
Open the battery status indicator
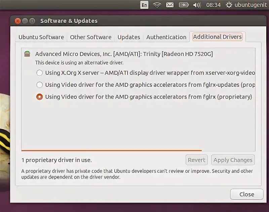184,5
